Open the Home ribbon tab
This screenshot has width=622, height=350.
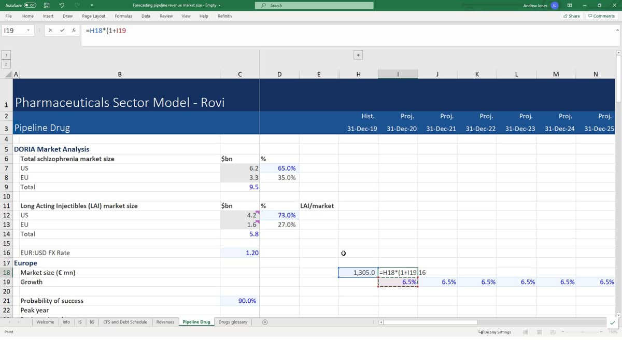(x=28, y=16)
